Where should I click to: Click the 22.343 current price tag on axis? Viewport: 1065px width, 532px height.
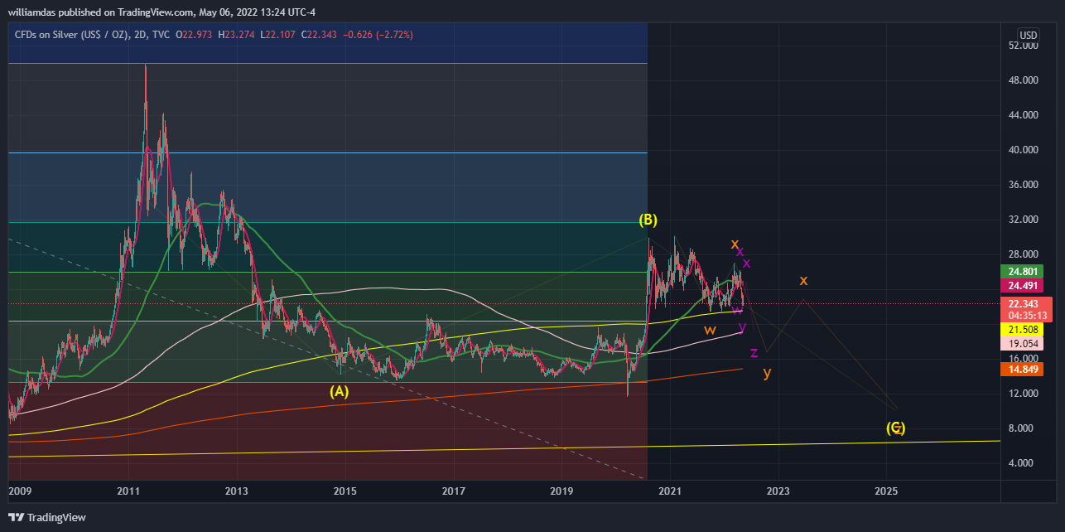1024,303
